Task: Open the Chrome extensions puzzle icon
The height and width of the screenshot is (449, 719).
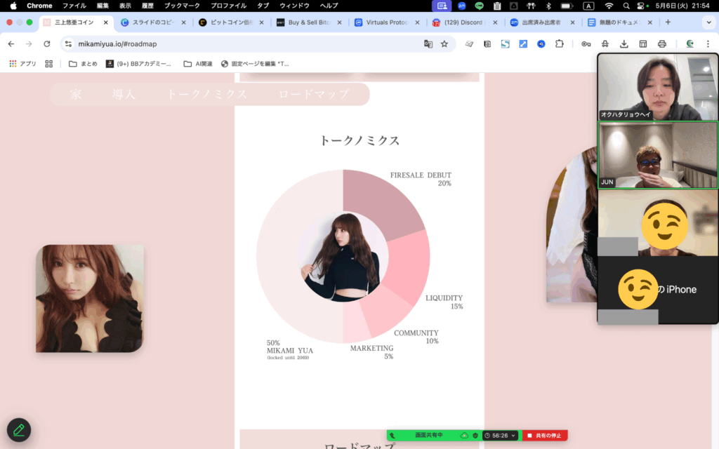Action: pyautogui.click(x=560, y=44)
